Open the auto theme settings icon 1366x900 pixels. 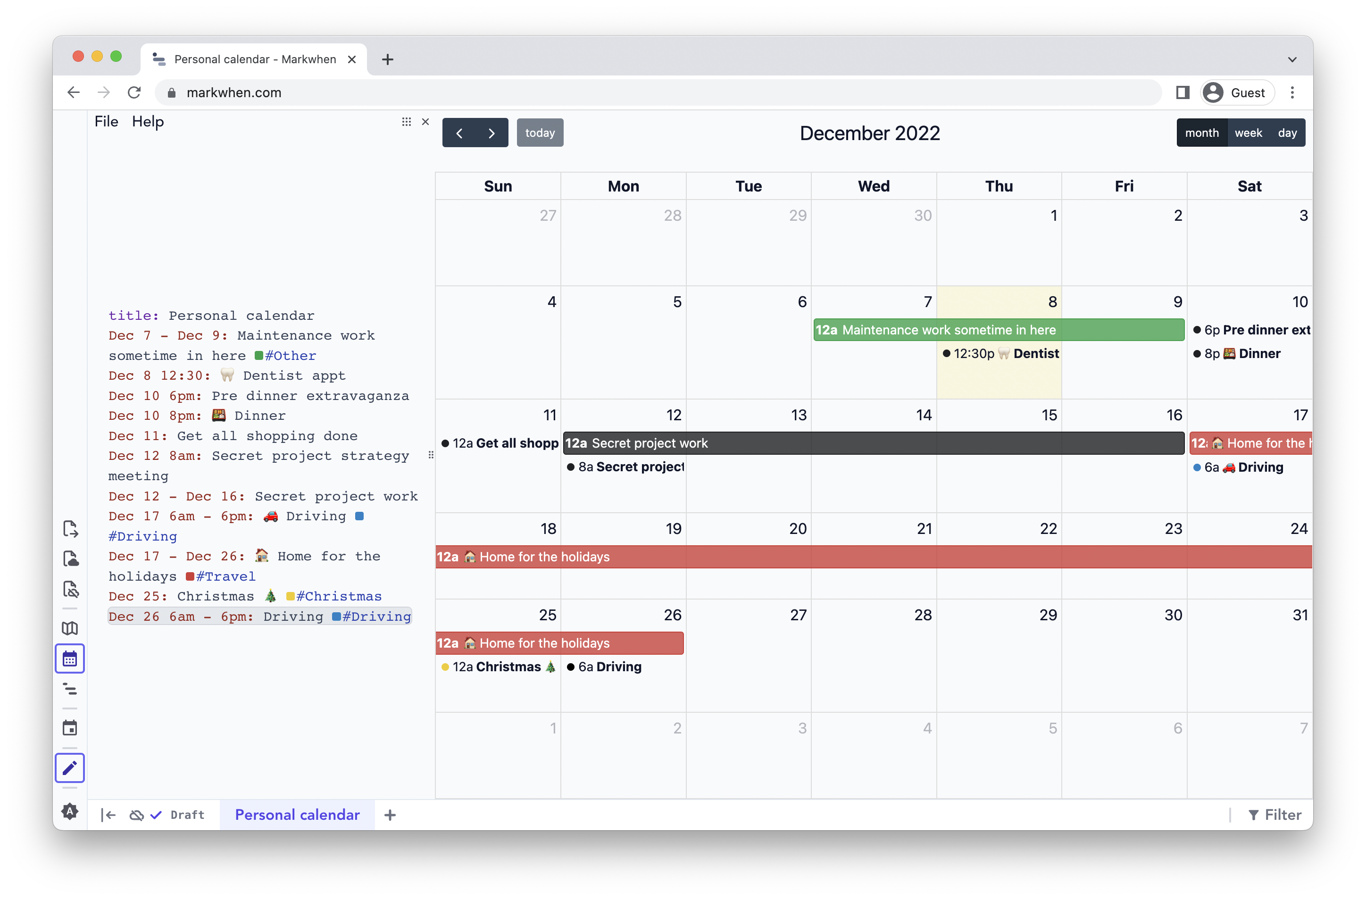coord(70,811)
